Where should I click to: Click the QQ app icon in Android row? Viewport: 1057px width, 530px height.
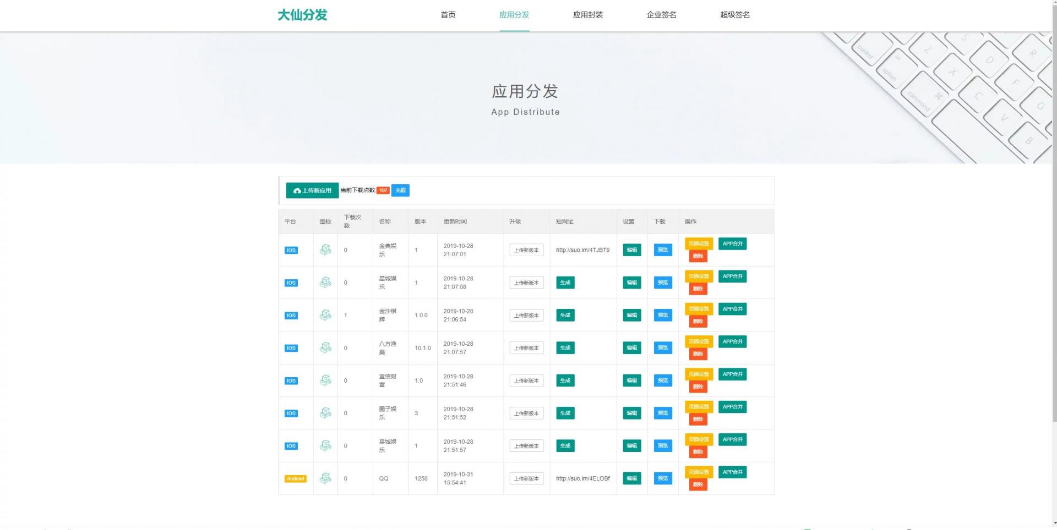click(x=325, y=478)
